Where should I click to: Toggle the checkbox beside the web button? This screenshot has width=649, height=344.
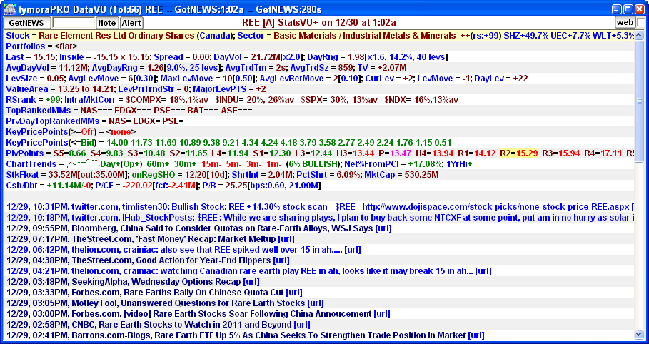click(x=640, y=22)
